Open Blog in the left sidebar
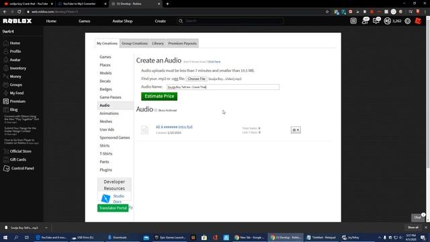The image size is (430, 242). tap(13, 110)
